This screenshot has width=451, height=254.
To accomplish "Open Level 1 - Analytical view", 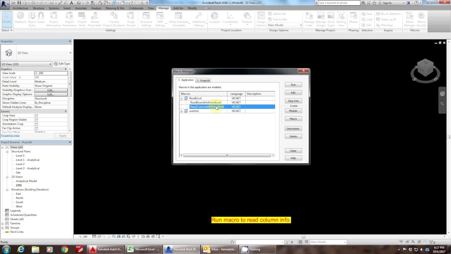I will click(27, 160).
